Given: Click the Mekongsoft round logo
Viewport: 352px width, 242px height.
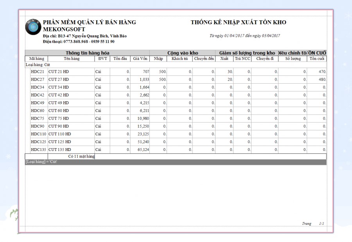Looking at the screenshot, I should [x=33, y=27].
